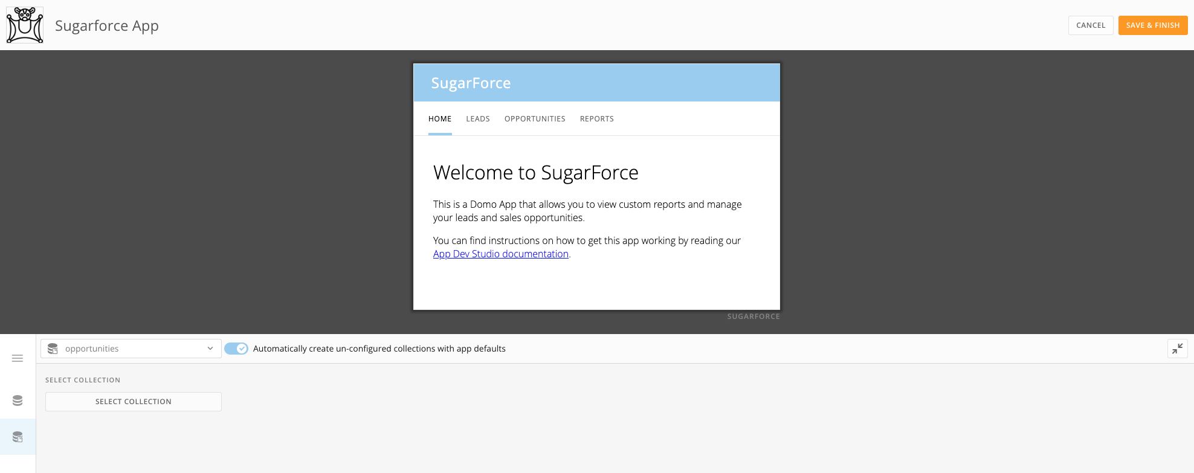The width and height of the screenshot is (1194, 473).
Task: Select the datasets database icon in sidebar
Action: coord(18,401)
